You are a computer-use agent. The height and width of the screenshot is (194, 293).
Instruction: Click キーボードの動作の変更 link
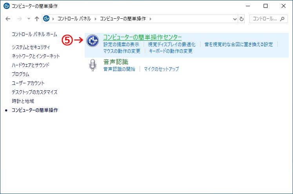(x=171, y=51)
